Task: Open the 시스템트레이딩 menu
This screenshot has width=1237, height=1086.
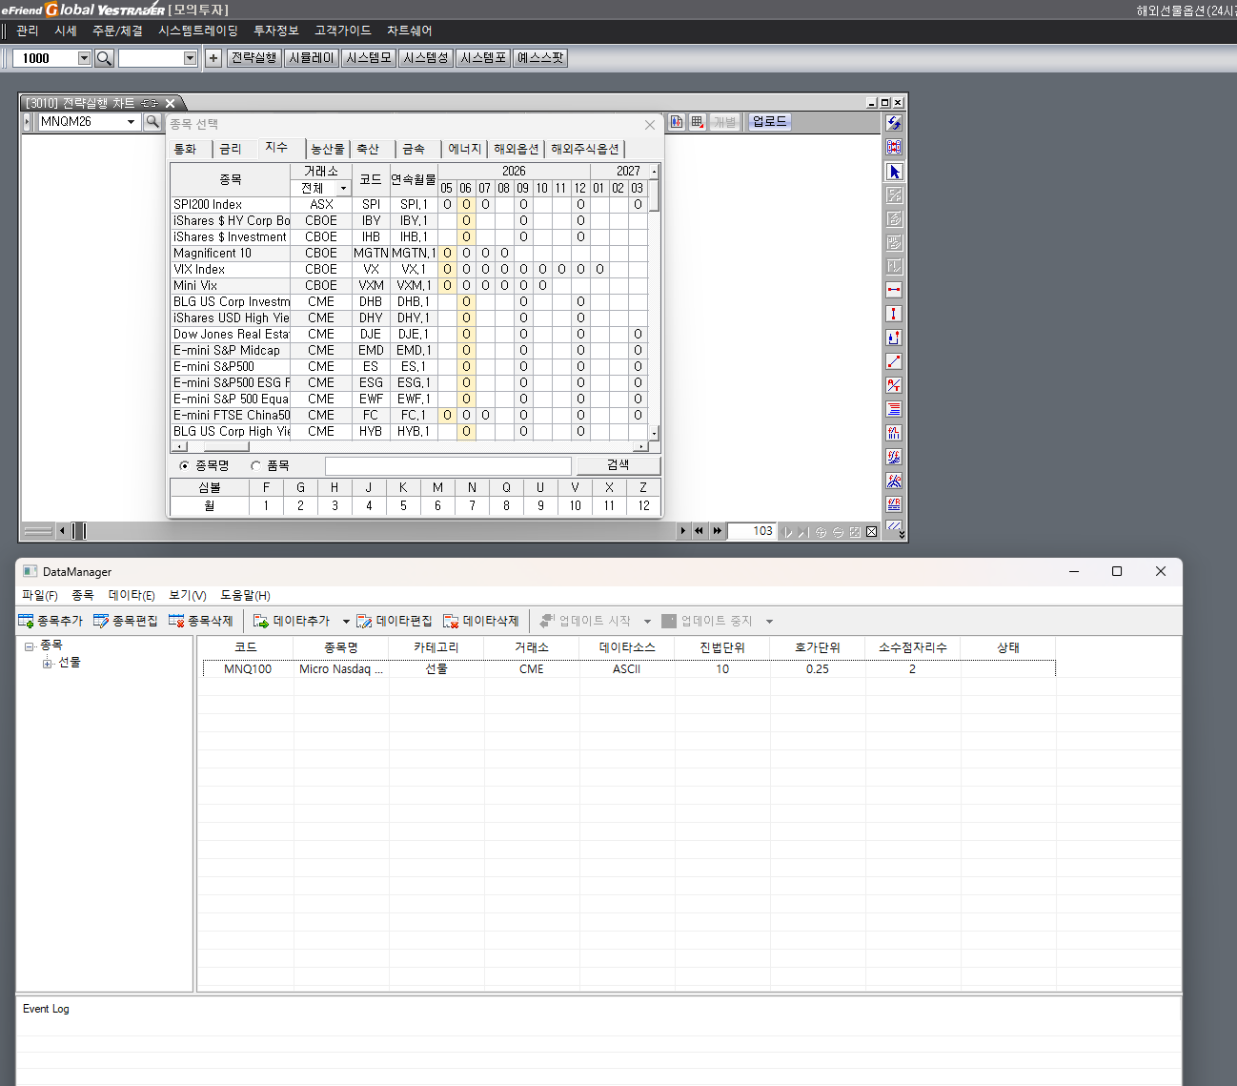Action: [198, 31]
